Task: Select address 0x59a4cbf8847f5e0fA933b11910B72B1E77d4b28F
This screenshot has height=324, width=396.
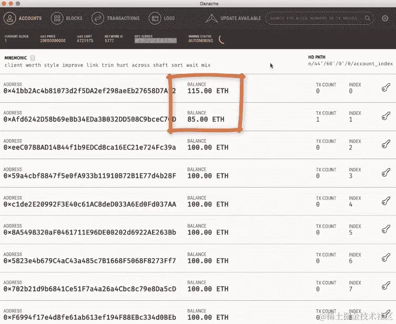Action: click(x=89, y=175)
